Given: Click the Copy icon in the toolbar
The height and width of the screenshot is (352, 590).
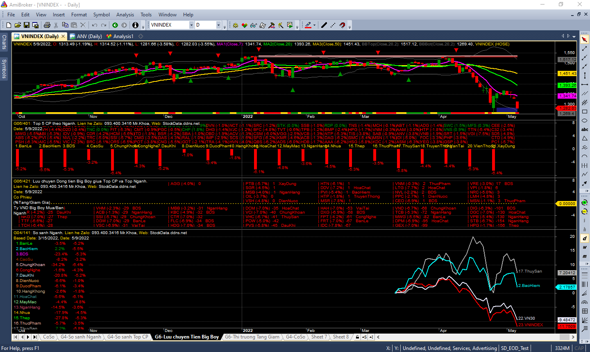Looking at the screenshot, I should coord(66,25).
